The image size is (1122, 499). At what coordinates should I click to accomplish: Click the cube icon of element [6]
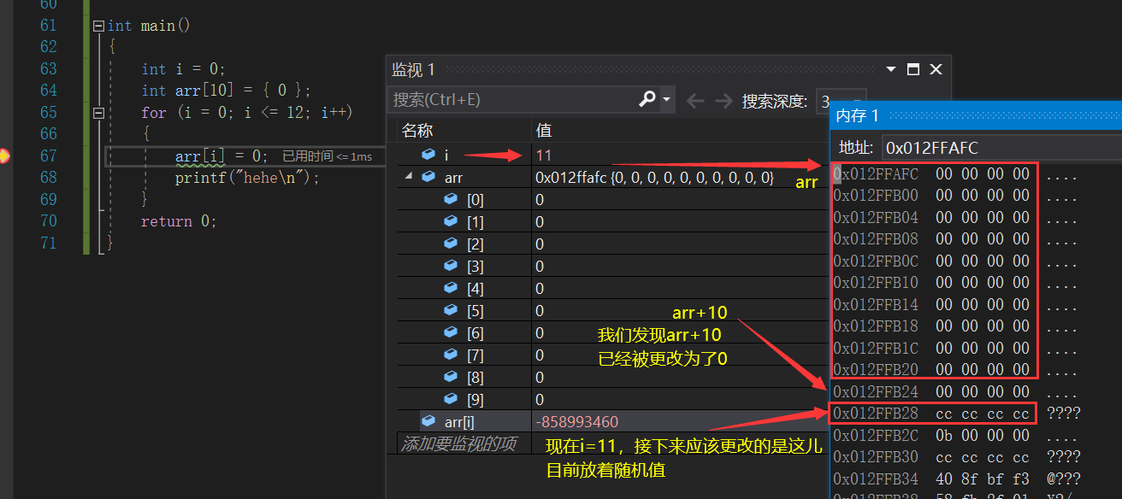point(451,332)
